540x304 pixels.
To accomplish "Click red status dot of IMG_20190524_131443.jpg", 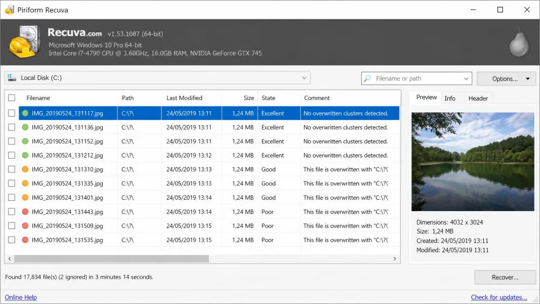I will [x=25, y=212].
